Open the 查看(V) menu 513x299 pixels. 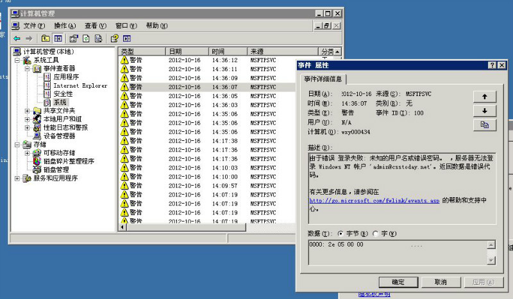pyautogui.click(x=95, y=26)
